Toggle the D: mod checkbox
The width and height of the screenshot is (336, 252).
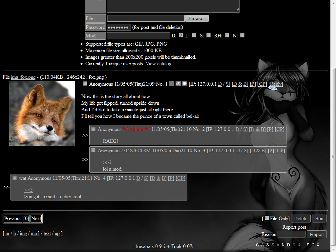point(181,35)
